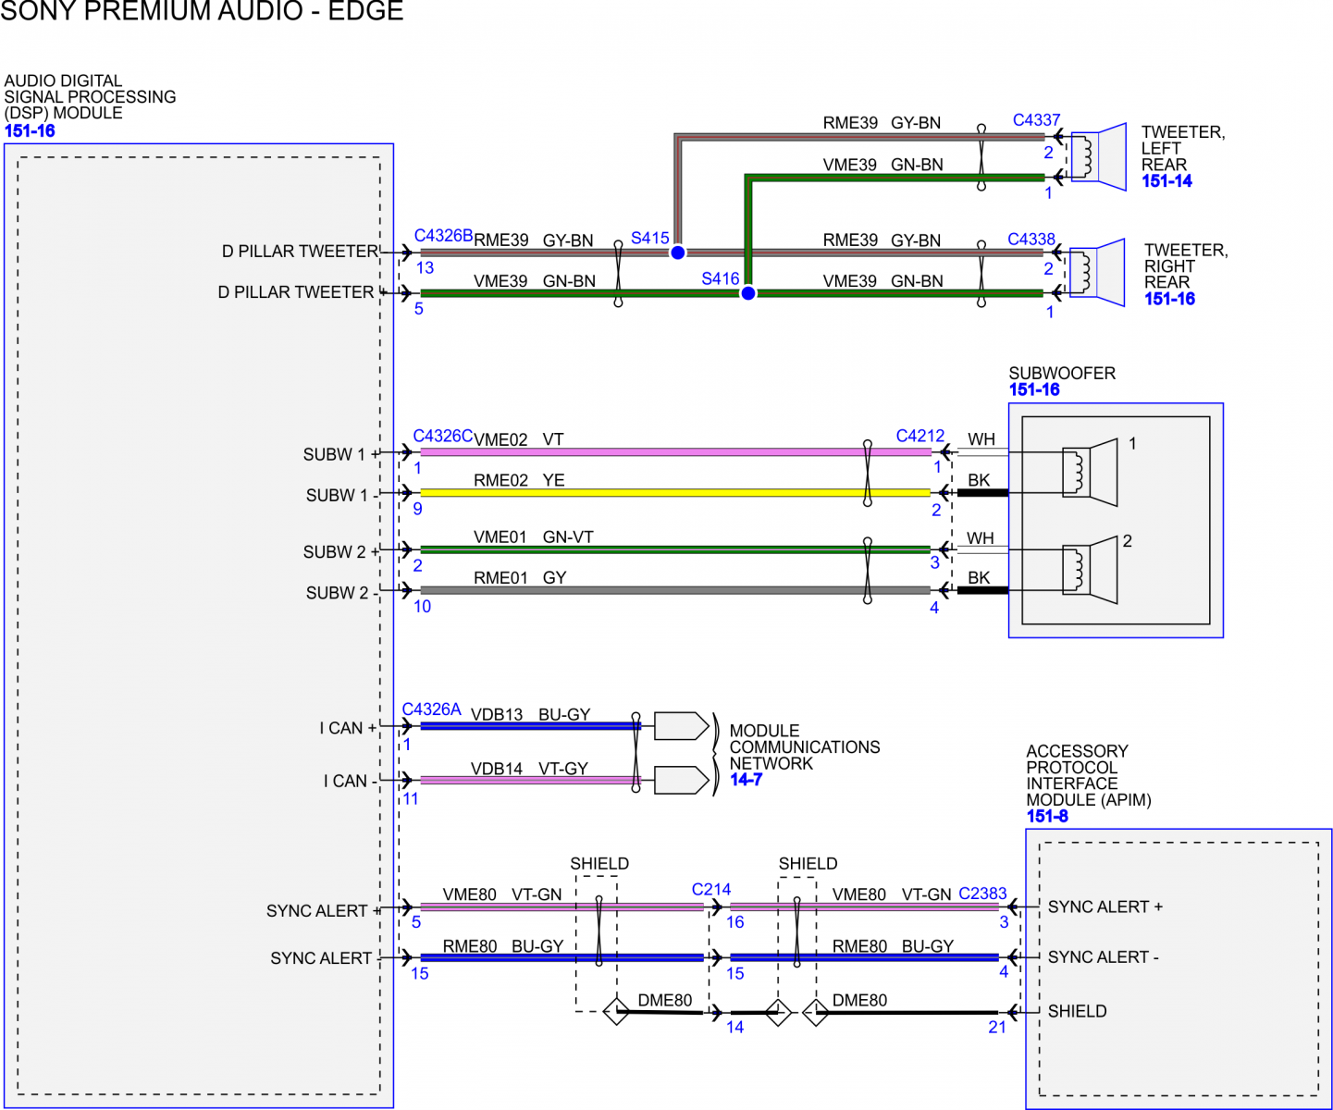The width and height of the screenshot is (1333, 1110).
Task: Select connector label C4212
Action: [920, 436]
